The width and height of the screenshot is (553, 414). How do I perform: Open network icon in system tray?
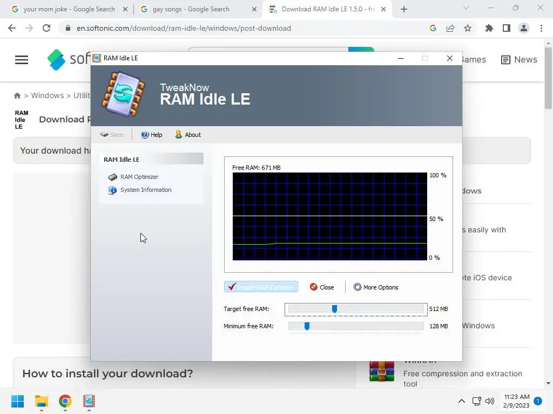476,401
